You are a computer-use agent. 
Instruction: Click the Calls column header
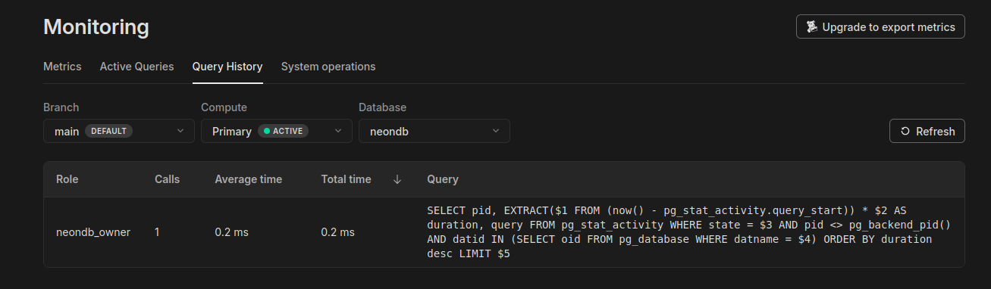167,179
